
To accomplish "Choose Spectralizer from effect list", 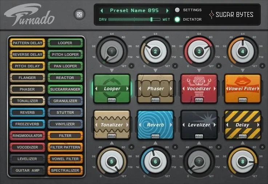I will pos(65,170).
